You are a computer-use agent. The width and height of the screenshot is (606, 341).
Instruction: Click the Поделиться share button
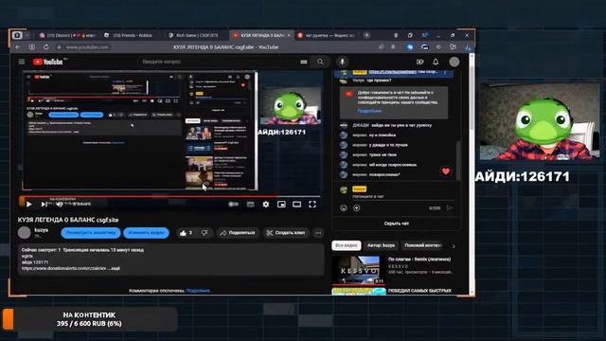tap(238, 233)
